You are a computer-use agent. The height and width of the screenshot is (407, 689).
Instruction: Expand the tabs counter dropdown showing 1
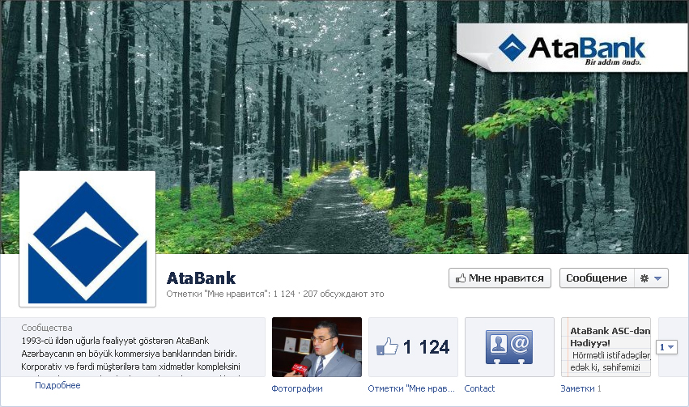pos(666,347)
